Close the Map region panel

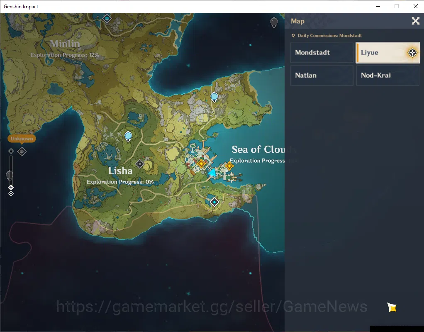pyautogui.click(x=415, y=21)
